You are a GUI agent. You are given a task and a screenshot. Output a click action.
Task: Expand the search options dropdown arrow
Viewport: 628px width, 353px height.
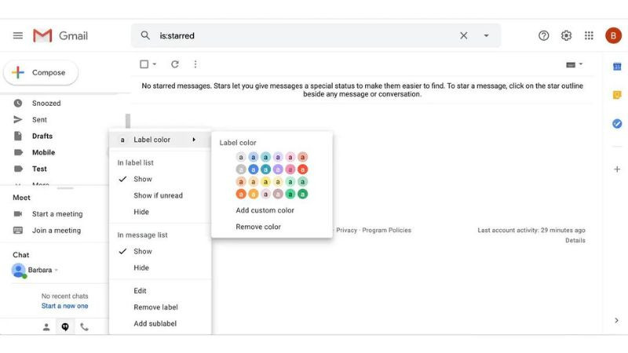point(486,35)
